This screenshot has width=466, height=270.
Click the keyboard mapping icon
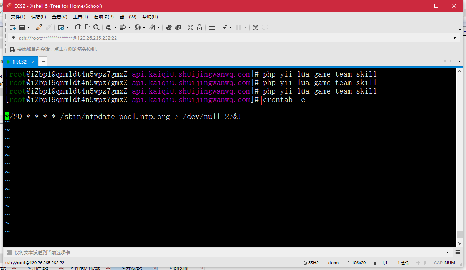coord(211,27)
